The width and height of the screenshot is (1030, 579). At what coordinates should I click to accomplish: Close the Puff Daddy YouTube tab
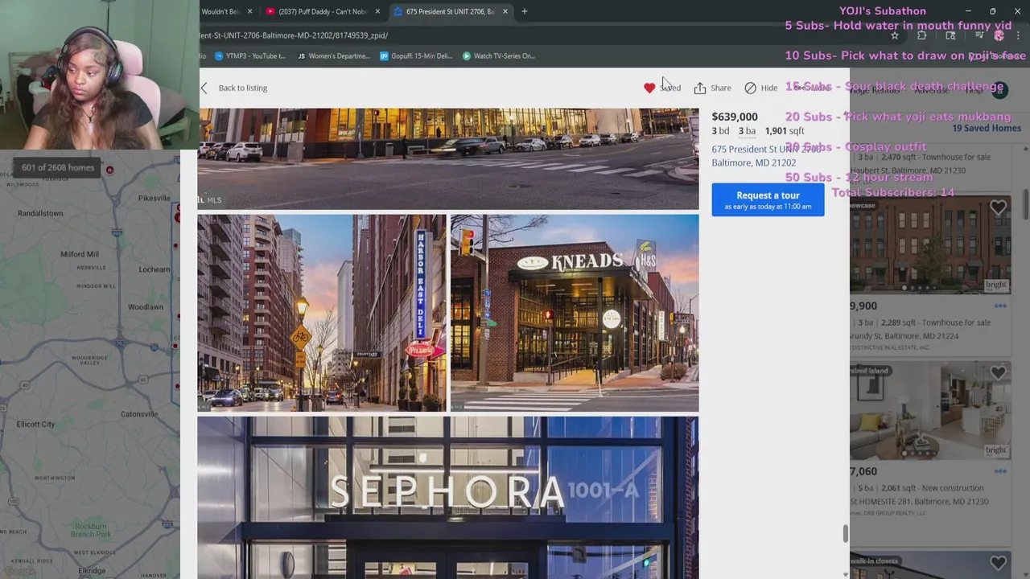pos(377,11)
